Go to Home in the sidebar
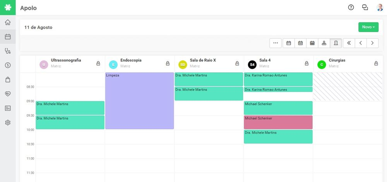The width and height of the screenshot is (387, 182). click(8, 22)
